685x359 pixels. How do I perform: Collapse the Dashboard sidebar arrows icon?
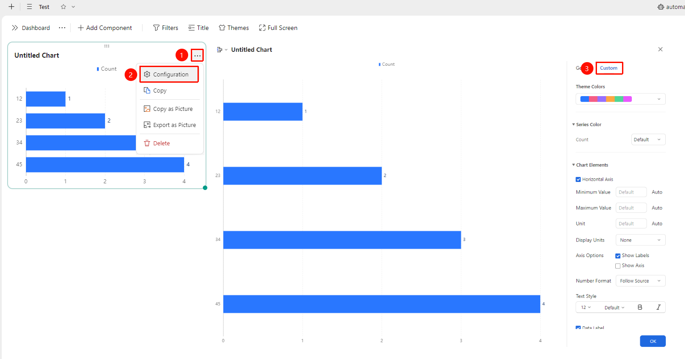(15, 28)
